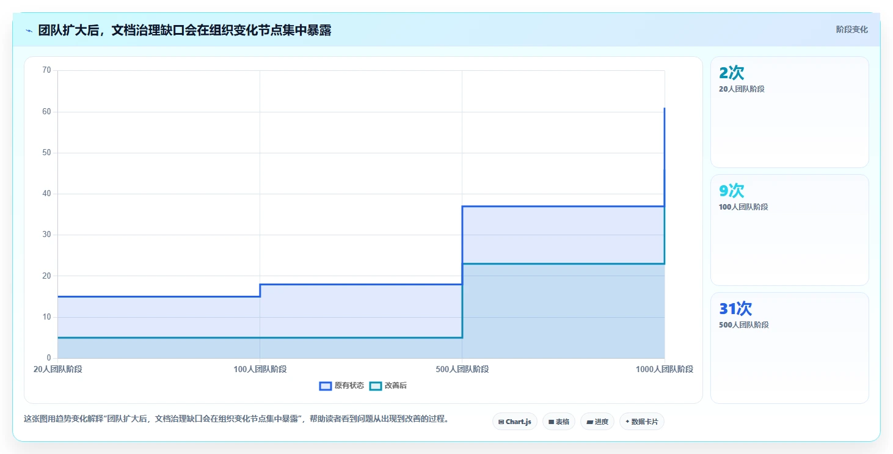Click the 20人团队阶段 card caption
The image size is (893, 454).
742,89
